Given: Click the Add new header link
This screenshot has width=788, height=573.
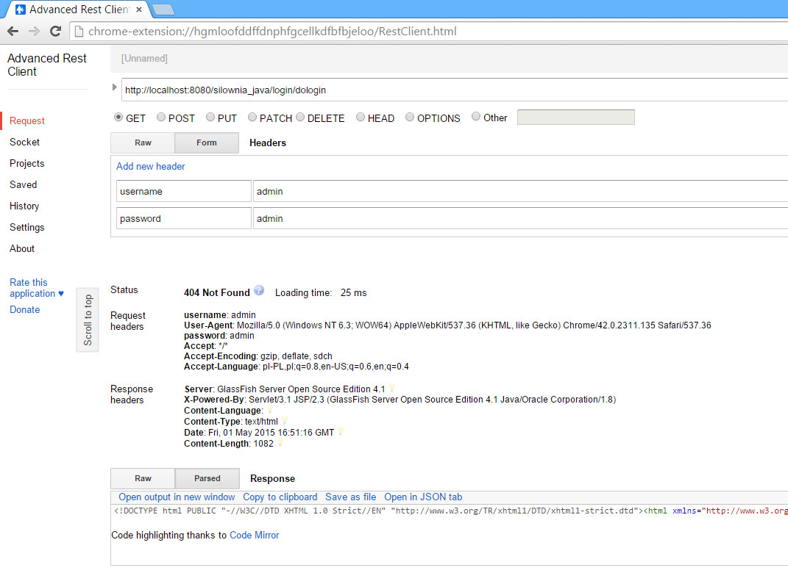Looking at the screenshot, I should tap(150, 167).
